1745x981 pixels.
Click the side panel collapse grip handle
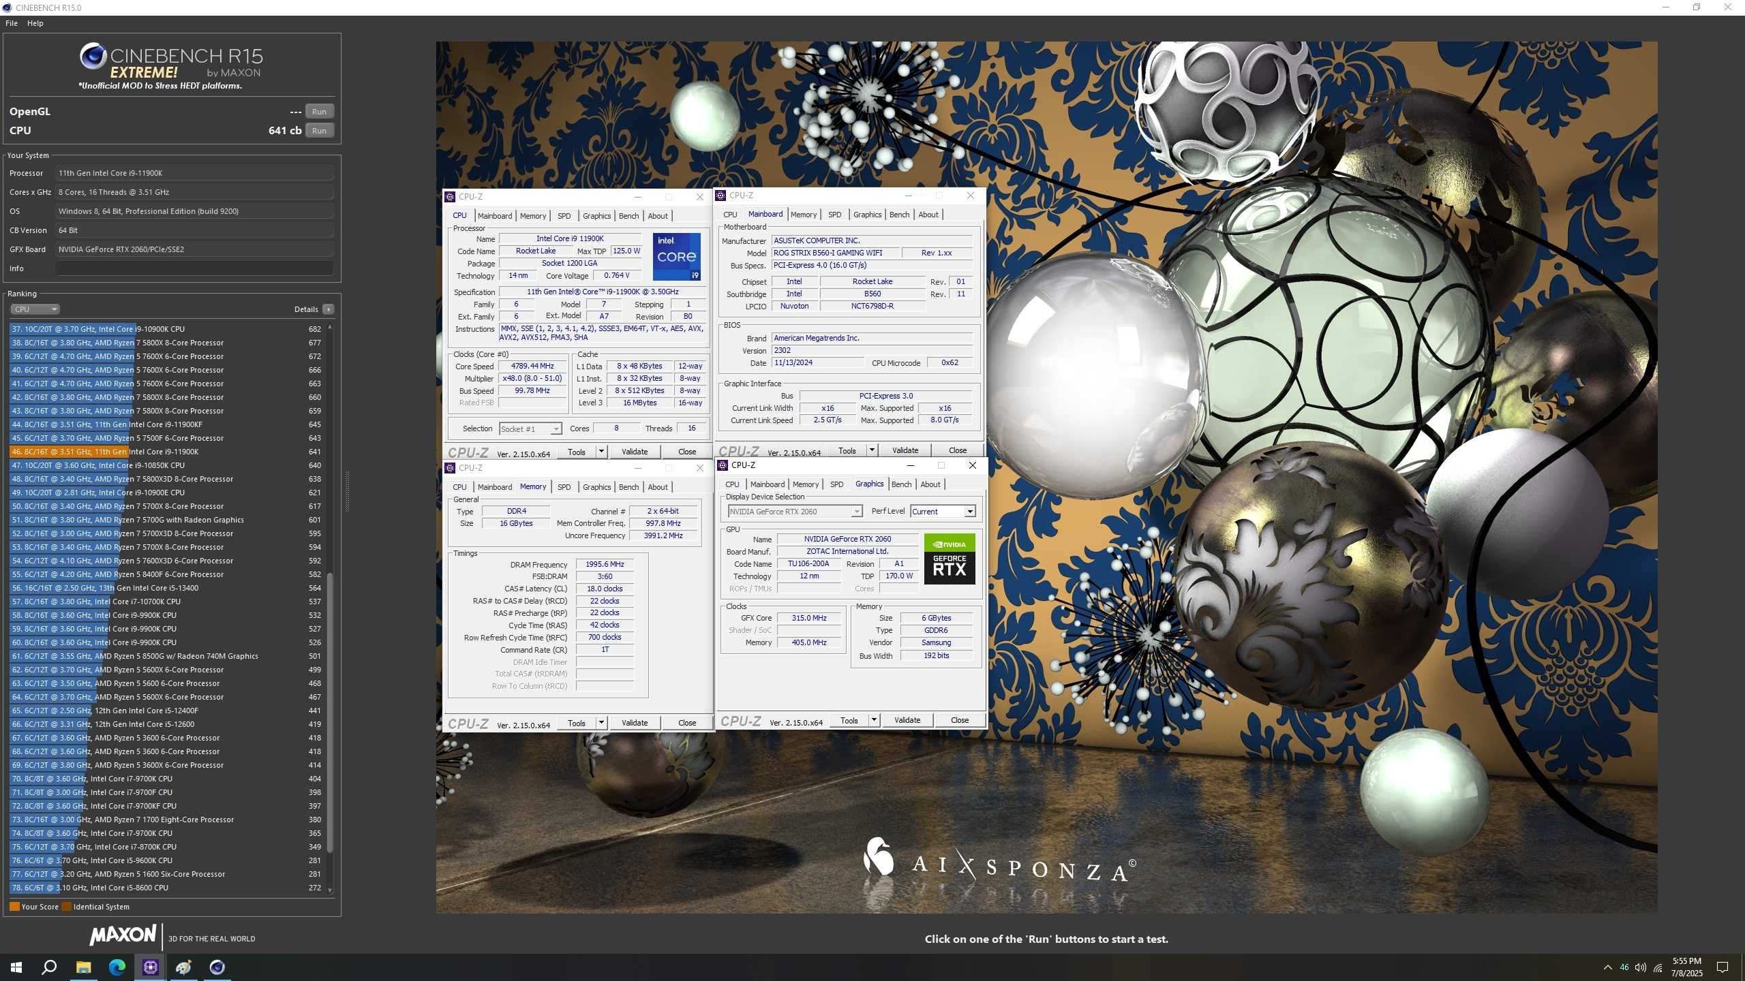347,490
